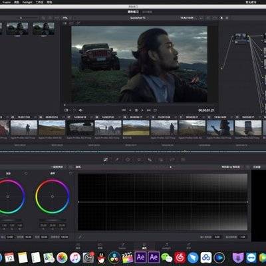The height and width of the screenshot is (266, 266).
Task: Open the Sizing palette icon
Action: pos(172,160)
